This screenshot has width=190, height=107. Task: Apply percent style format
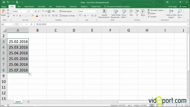85,16
